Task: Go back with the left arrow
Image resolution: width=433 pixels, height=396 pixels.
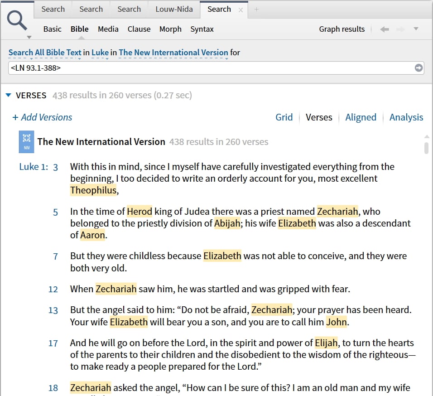Action: [385, 29]
